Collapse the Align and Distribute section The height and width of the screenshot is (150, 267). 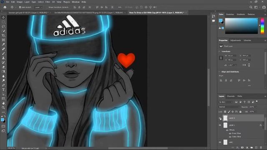point(219,72)
